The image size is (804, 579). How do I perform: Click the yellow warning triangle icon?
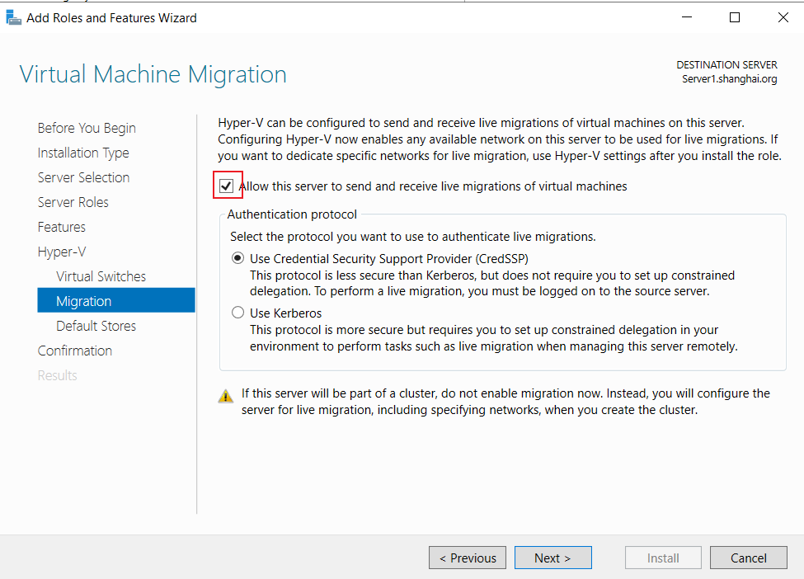point(226,397)
